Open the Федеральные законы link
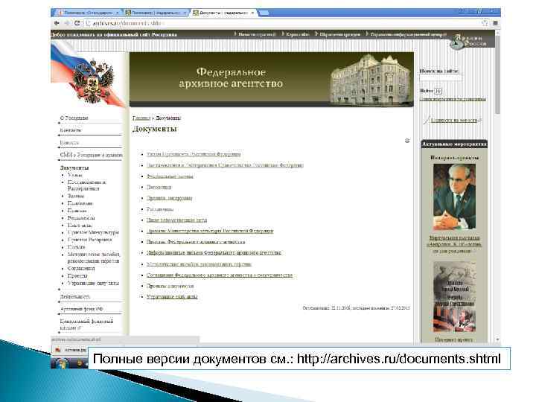The width and height of the screenshot is (536, 402). 170,176
